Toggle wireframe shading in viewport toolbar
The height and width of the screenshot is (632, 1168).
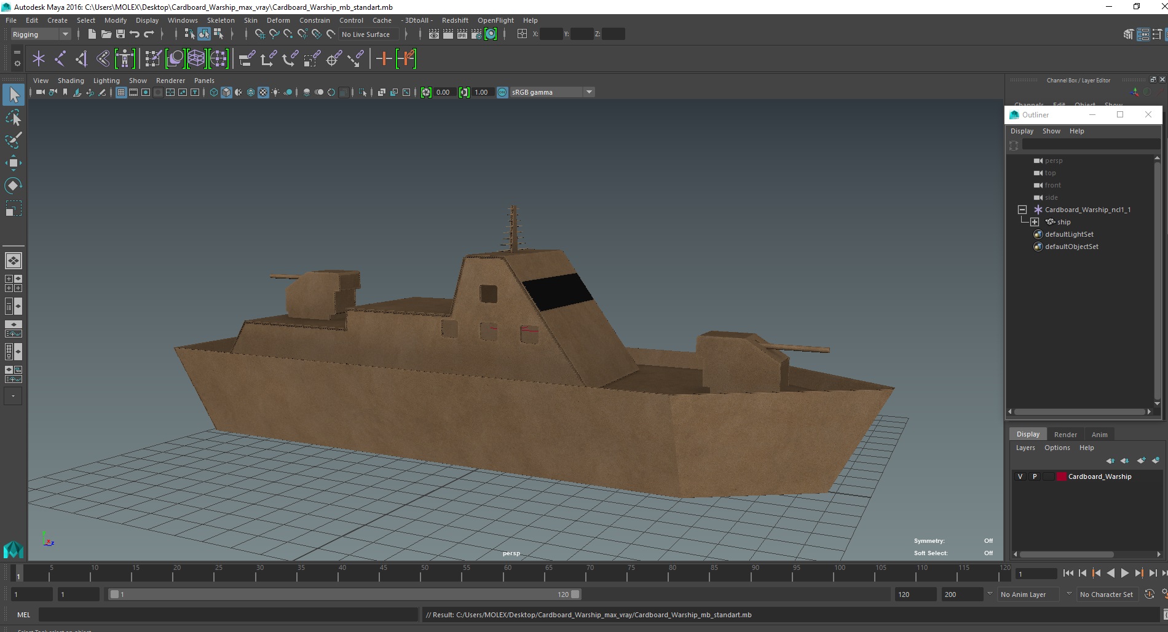tap(214, 92)
